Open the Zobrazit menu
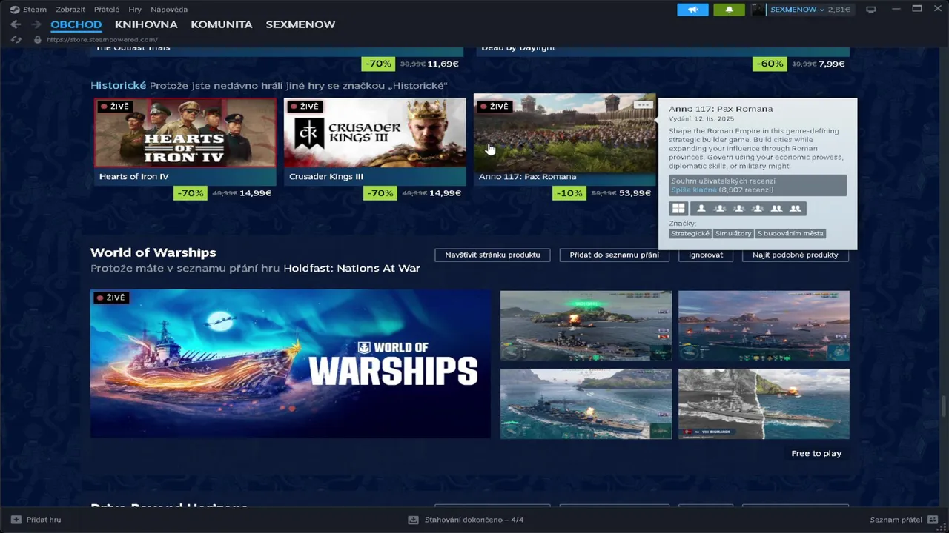 (x=70, y=10)
